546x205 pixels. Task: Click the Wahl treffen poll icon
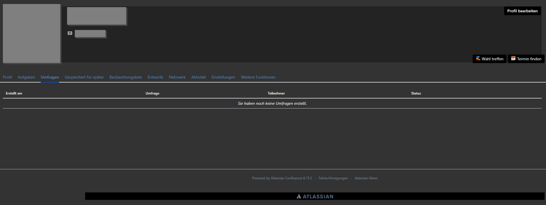tap(478, 59)
